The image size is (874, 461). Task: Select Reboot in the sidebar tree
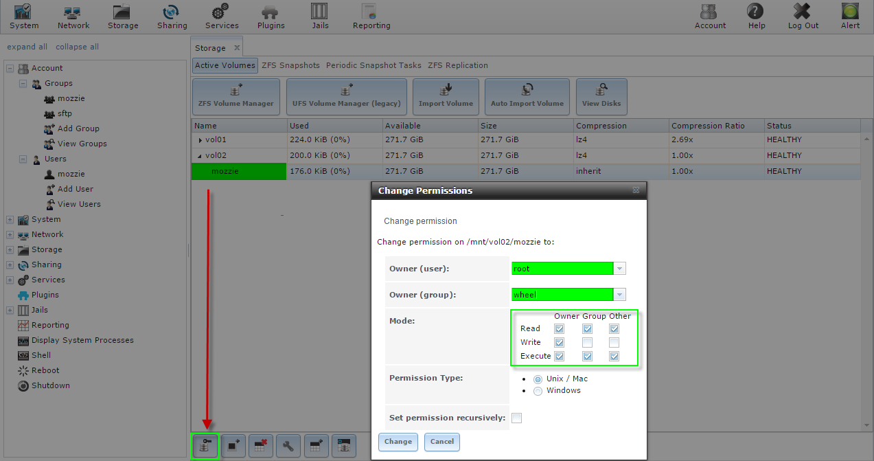click(x=45, y=370)
